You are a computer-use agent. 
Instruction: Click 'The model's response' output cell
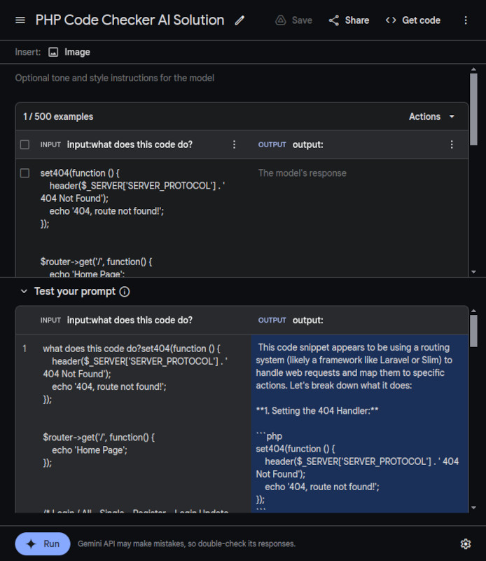[302, 173]
